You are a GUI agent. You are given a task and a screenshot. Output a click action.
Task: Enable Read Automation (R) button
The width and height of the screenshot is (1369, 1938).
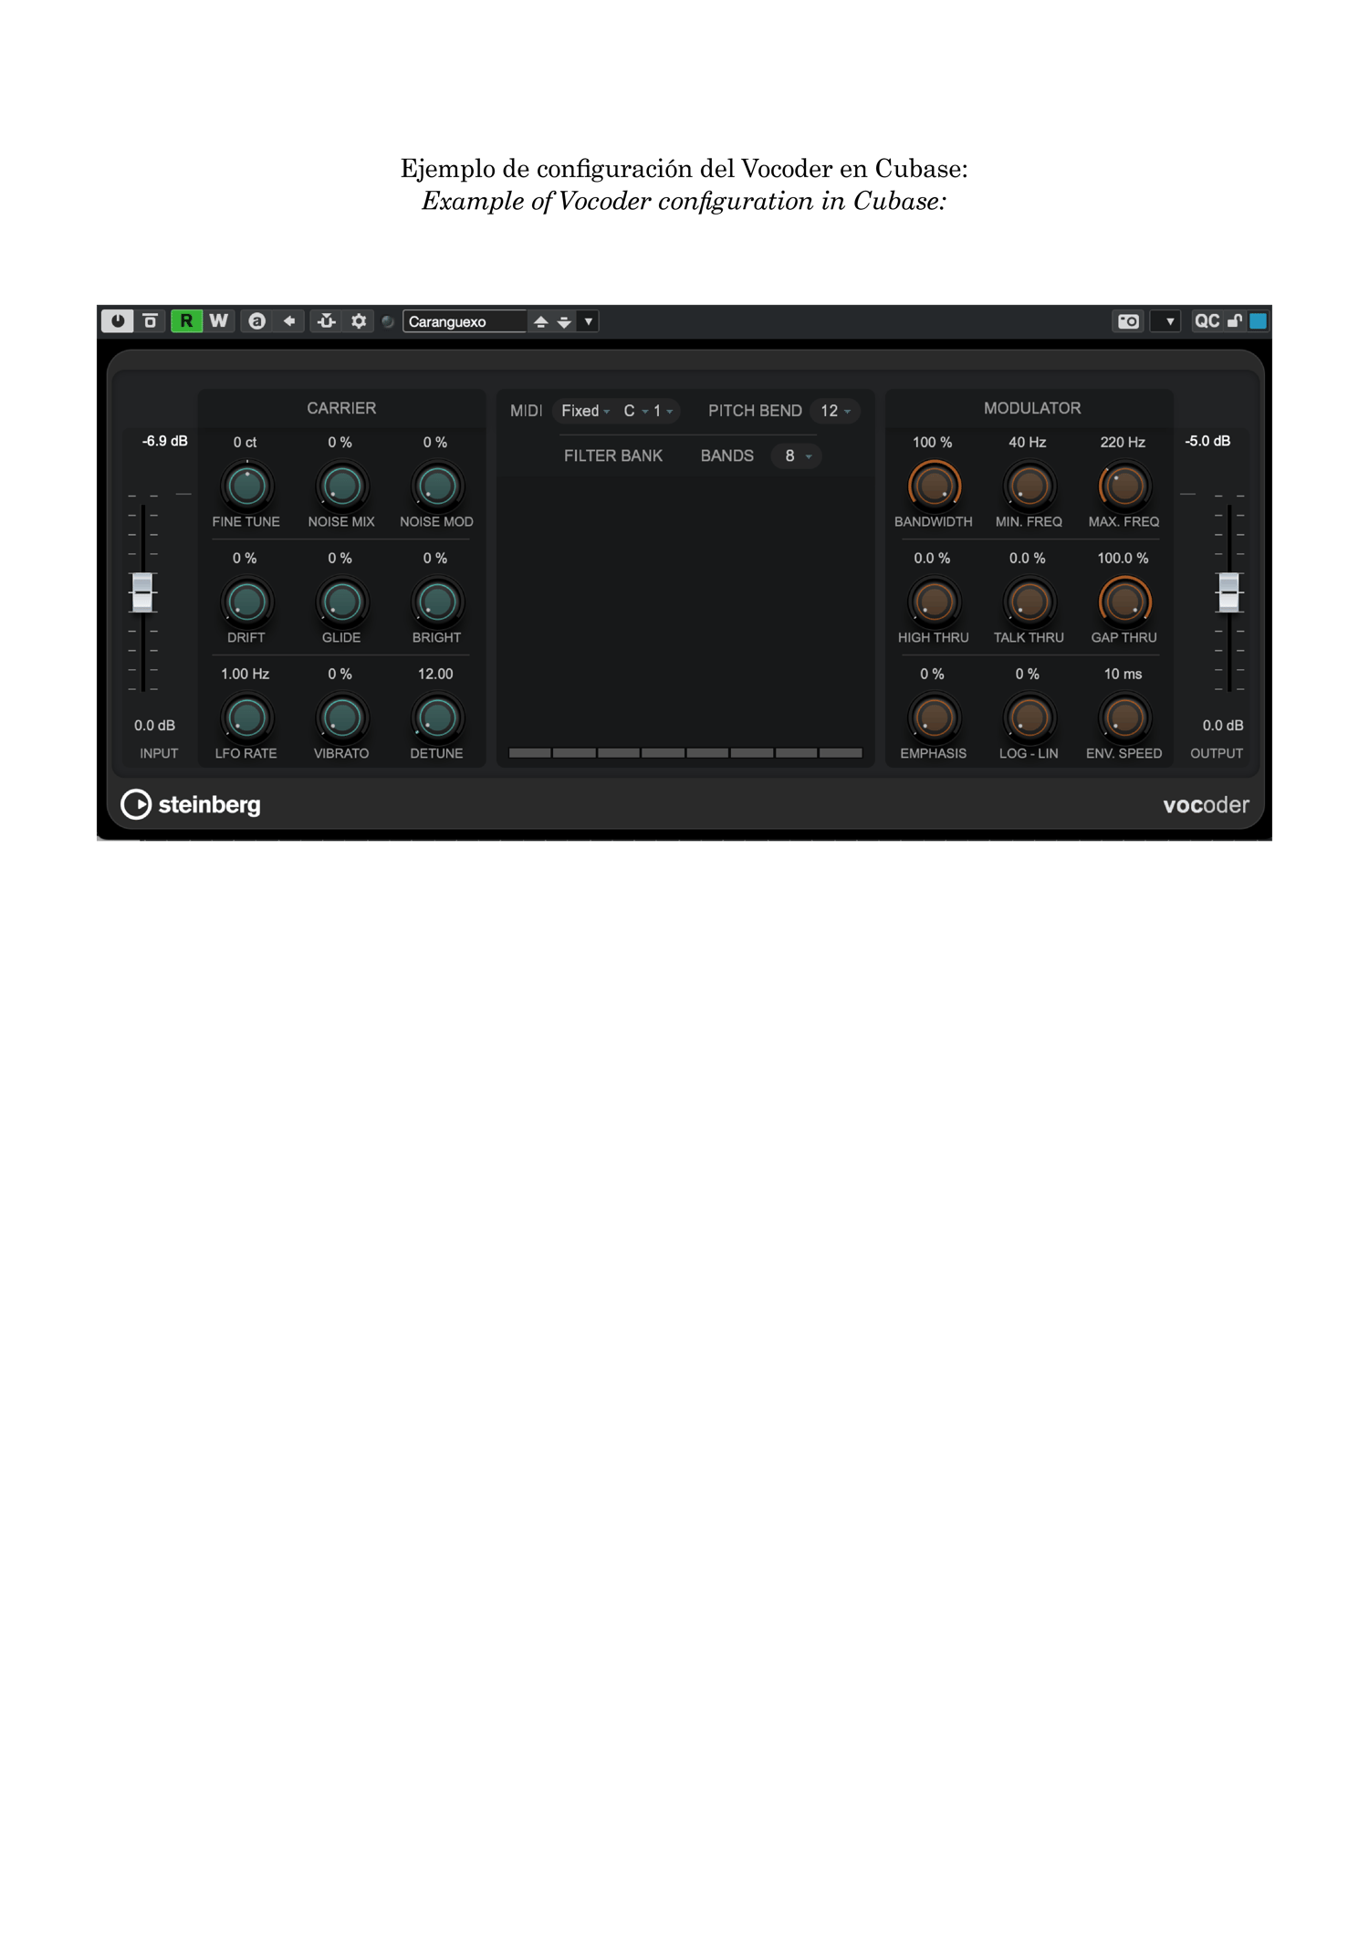186,321
